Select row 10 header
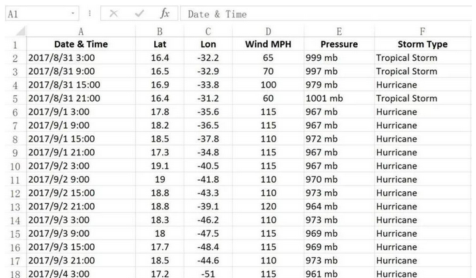 coord(15,166)
